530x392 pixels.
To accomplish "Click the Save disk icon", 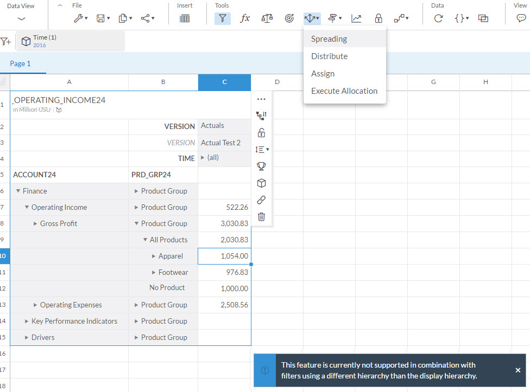I will click(103, 18).
